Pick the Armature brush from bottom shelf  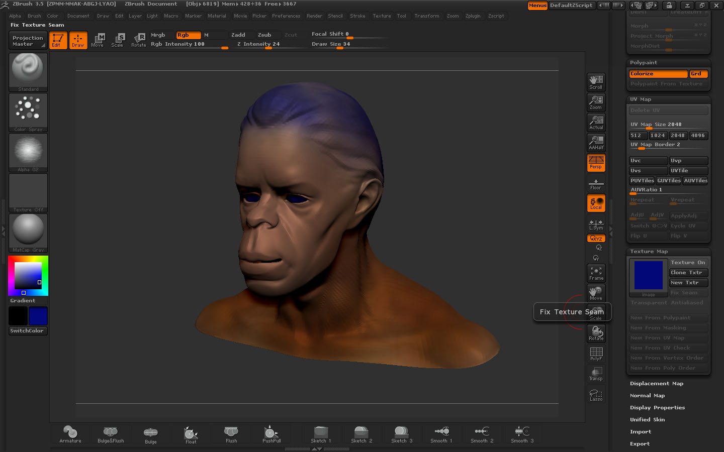click(70, 434)
